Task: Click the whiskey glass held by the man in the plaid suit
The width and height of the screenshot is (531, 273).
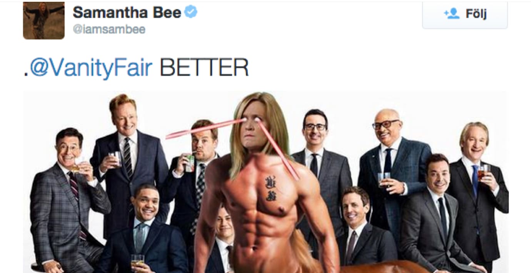Action: [x=77, y=165]
